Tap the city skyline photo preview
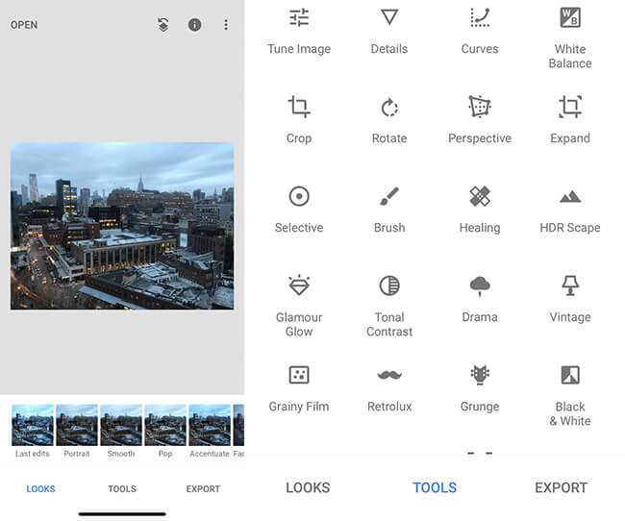Viewport: 625px width, 521px height. pos(122,226)
